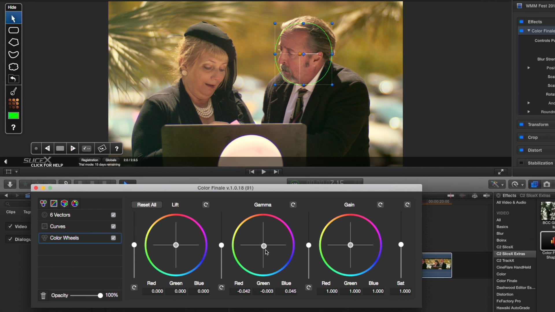Add Curves layer icon in Color Finale
The image size is (555, 312).
(x=54, y=203)
